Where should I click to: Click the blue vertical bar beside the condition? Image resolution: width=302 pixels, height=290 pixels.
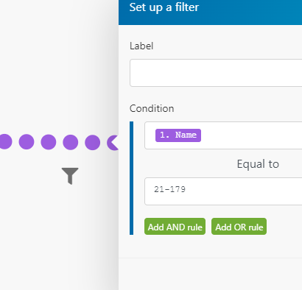pyautogui.click(x=131, y=178)
